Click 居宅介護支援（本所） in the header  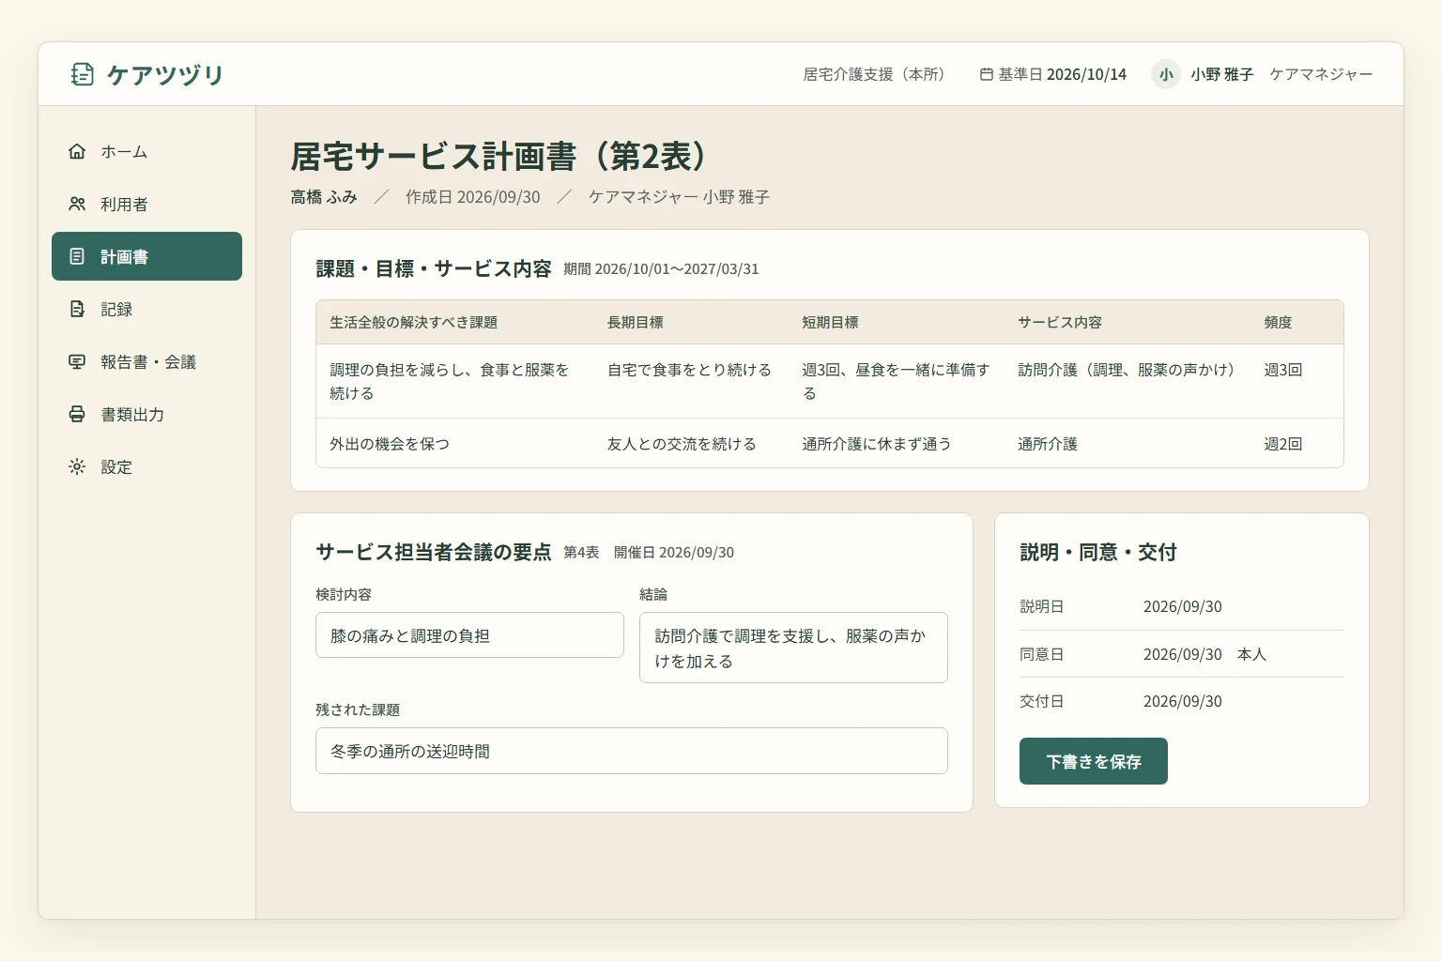point(878,74)
